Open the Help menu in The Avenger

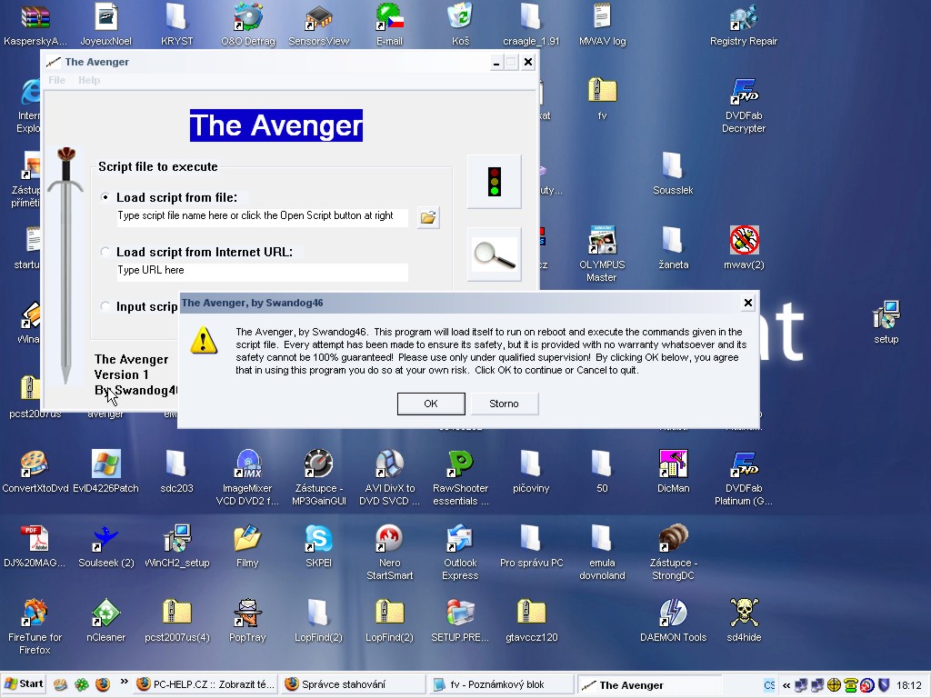89,80
